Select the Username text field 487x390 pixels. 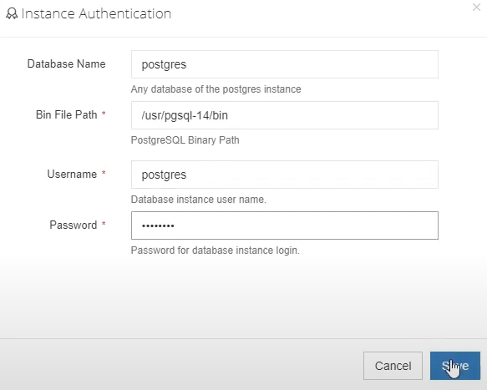coord(285,175)
